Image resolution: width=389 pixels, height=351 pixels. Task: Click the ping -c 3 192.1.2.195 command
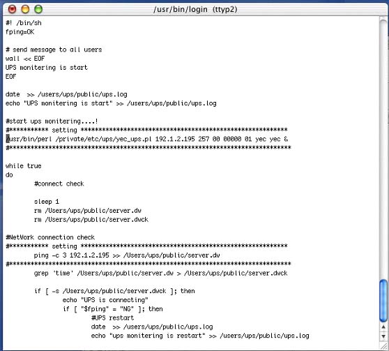127,255
